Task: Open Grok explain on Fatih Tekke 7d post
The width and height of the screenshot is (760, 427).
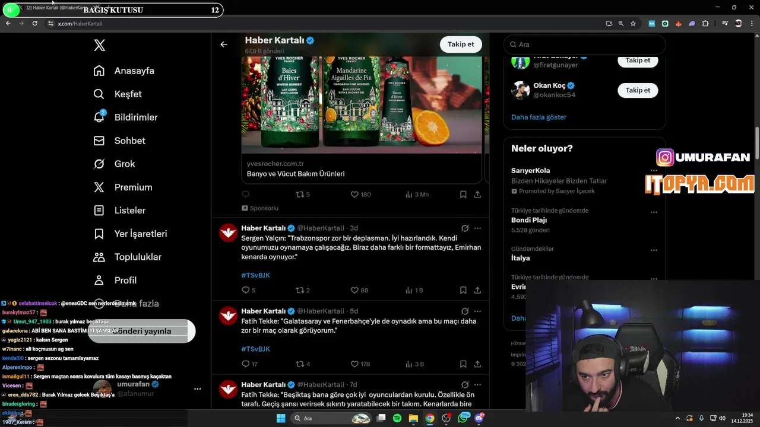Action: [465, 385]
